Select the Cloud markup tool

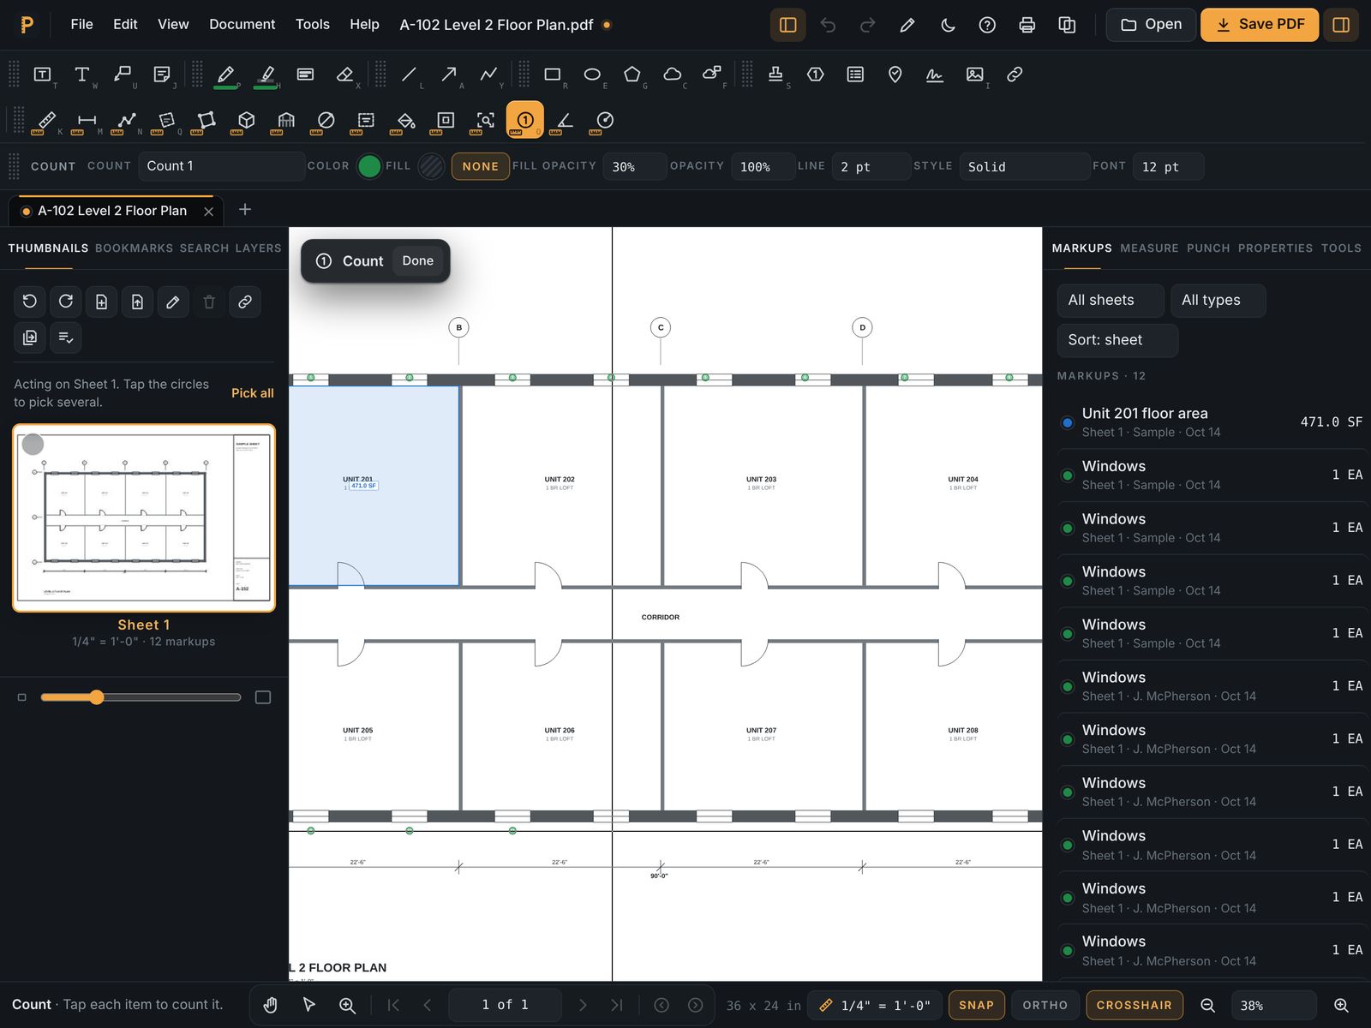click(673, 75)
